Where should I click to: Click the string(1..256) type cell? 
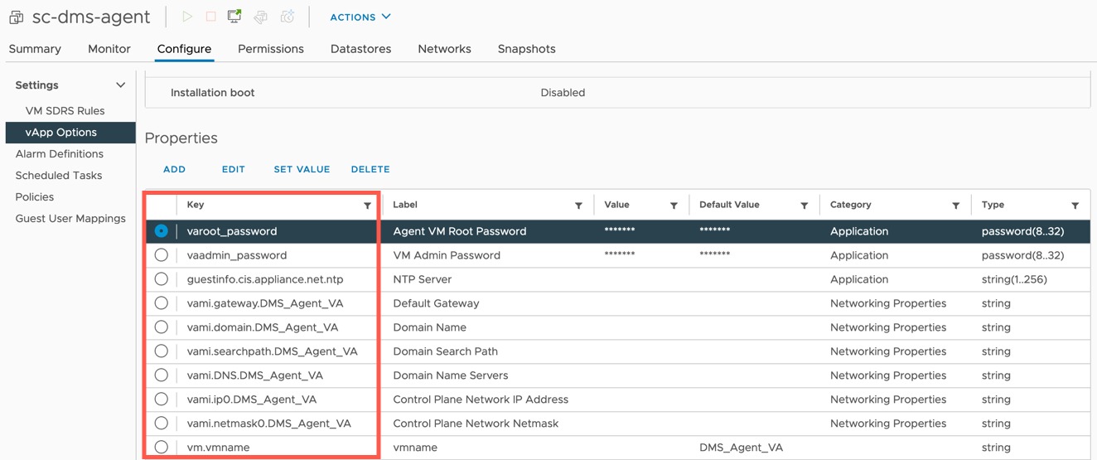coord(1014,279)
